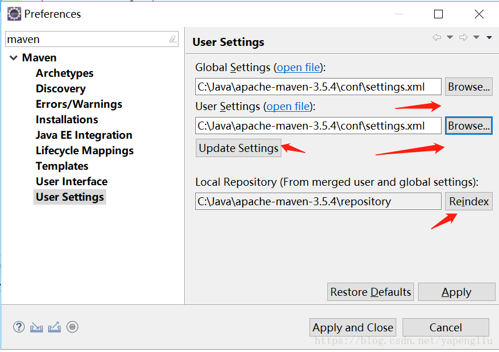Click the import preferences icon
This screenshot has width=499, height=352.
coord(37,327)
